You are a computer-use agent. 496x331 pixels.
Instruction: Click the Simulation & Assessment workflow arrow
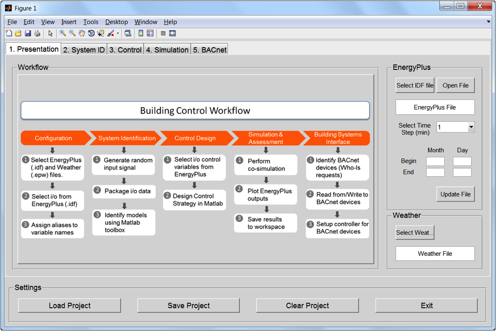268,138
